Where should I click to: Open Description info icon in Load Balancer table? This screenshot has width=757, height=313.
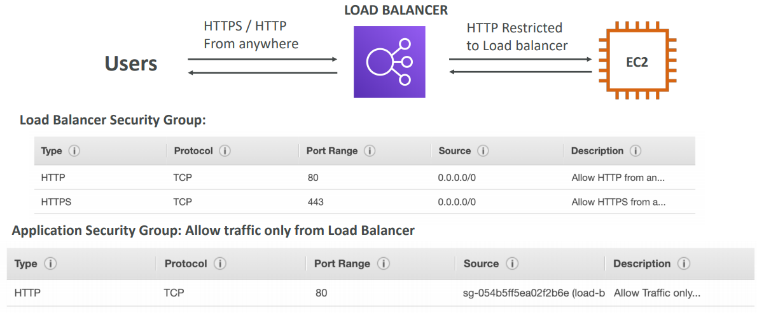pos(635,151)
